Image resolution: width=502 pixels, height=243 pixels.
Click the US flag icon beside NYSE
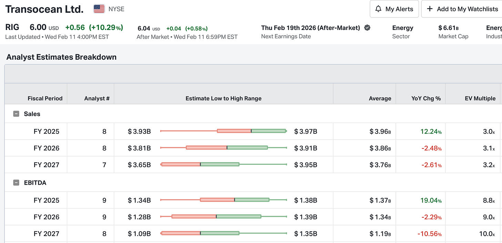click(x=99, y=9)
